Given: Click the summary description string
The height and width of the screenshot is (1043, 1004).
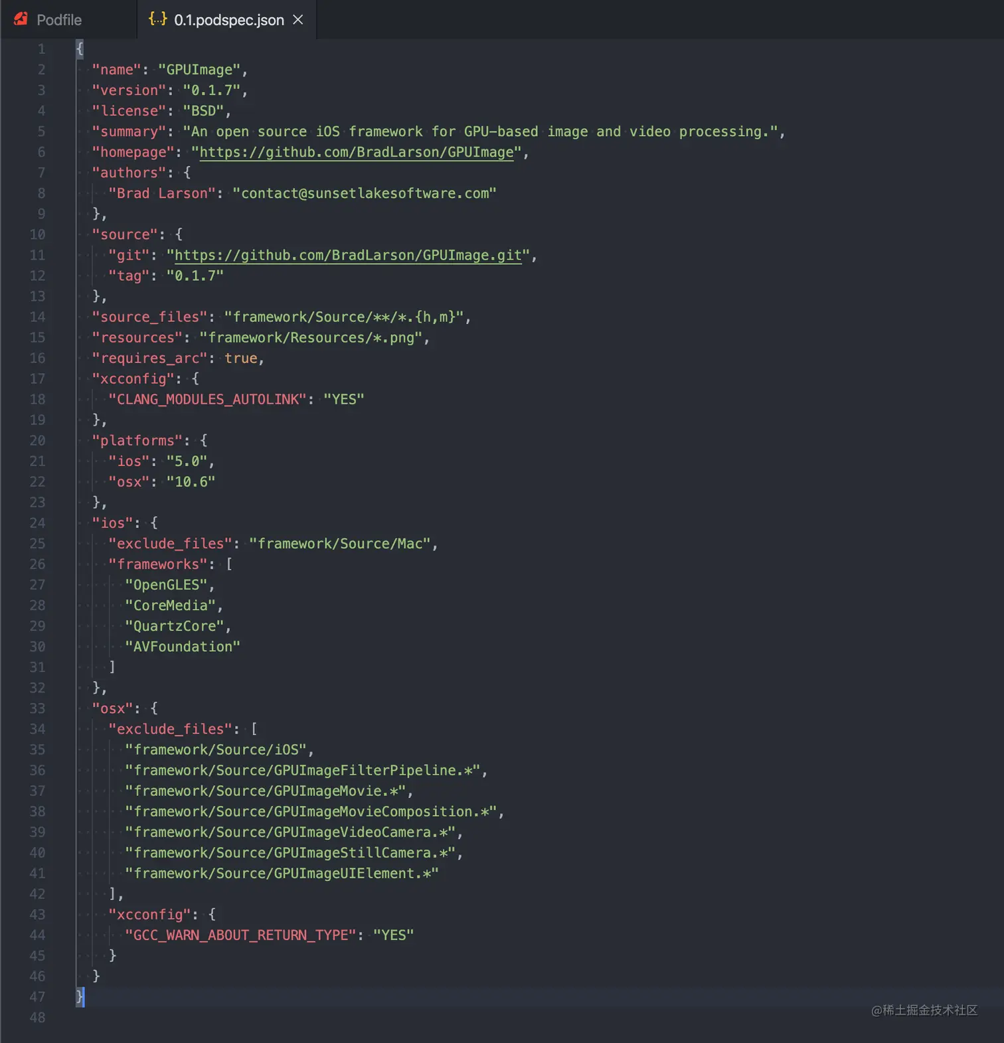Looking at the screenshot, I should click(480, 131).
